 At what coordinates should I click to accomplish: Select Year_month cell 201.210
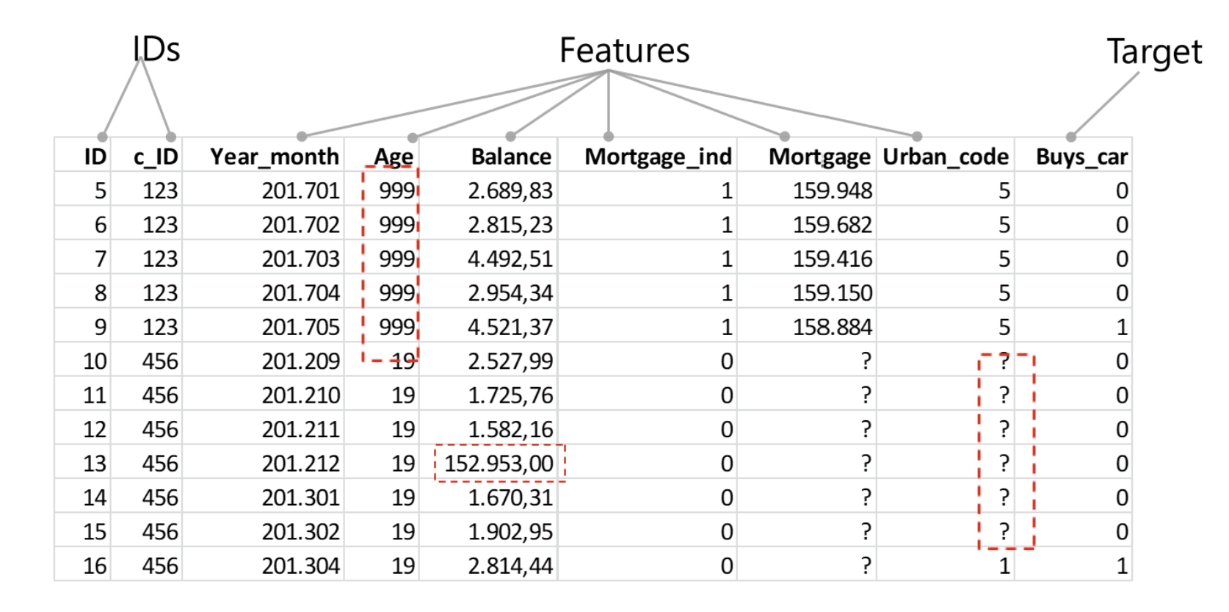[x=301, y=395]
